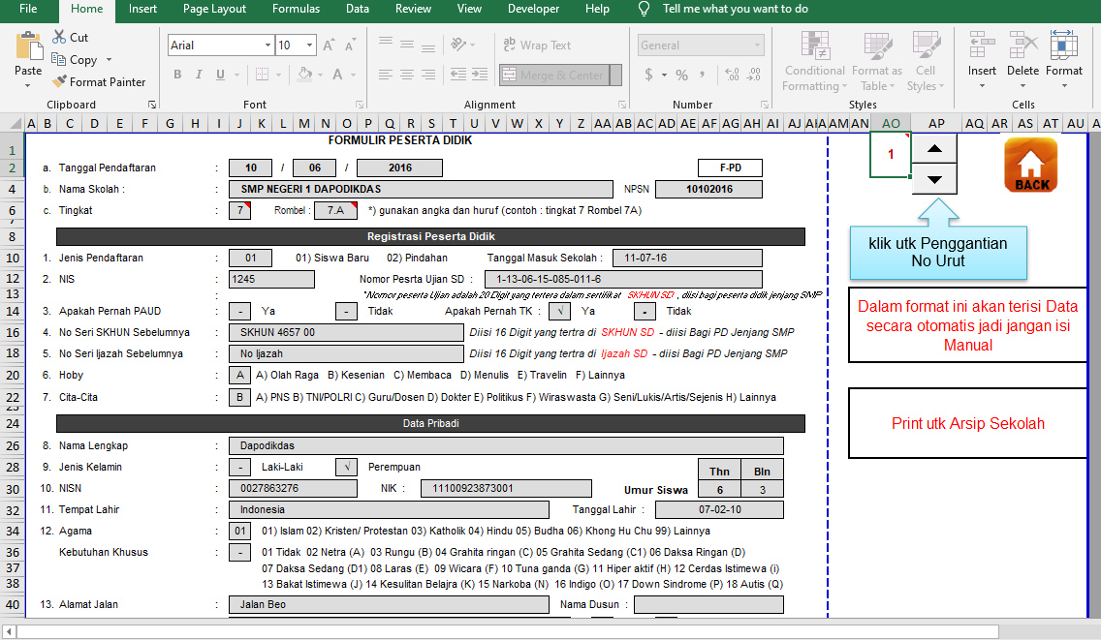Click the orange BACK home button
1101x640 pixels.
[x=1031, y=165]
